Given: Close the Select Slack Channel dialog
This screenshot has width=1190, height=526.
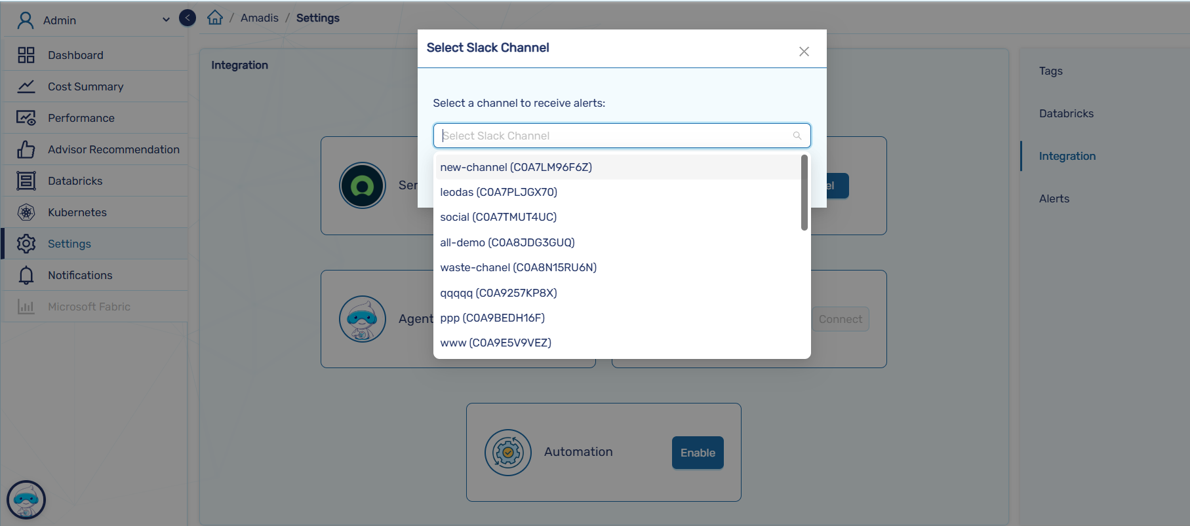Looking at the screenshot, I should 804,51.
